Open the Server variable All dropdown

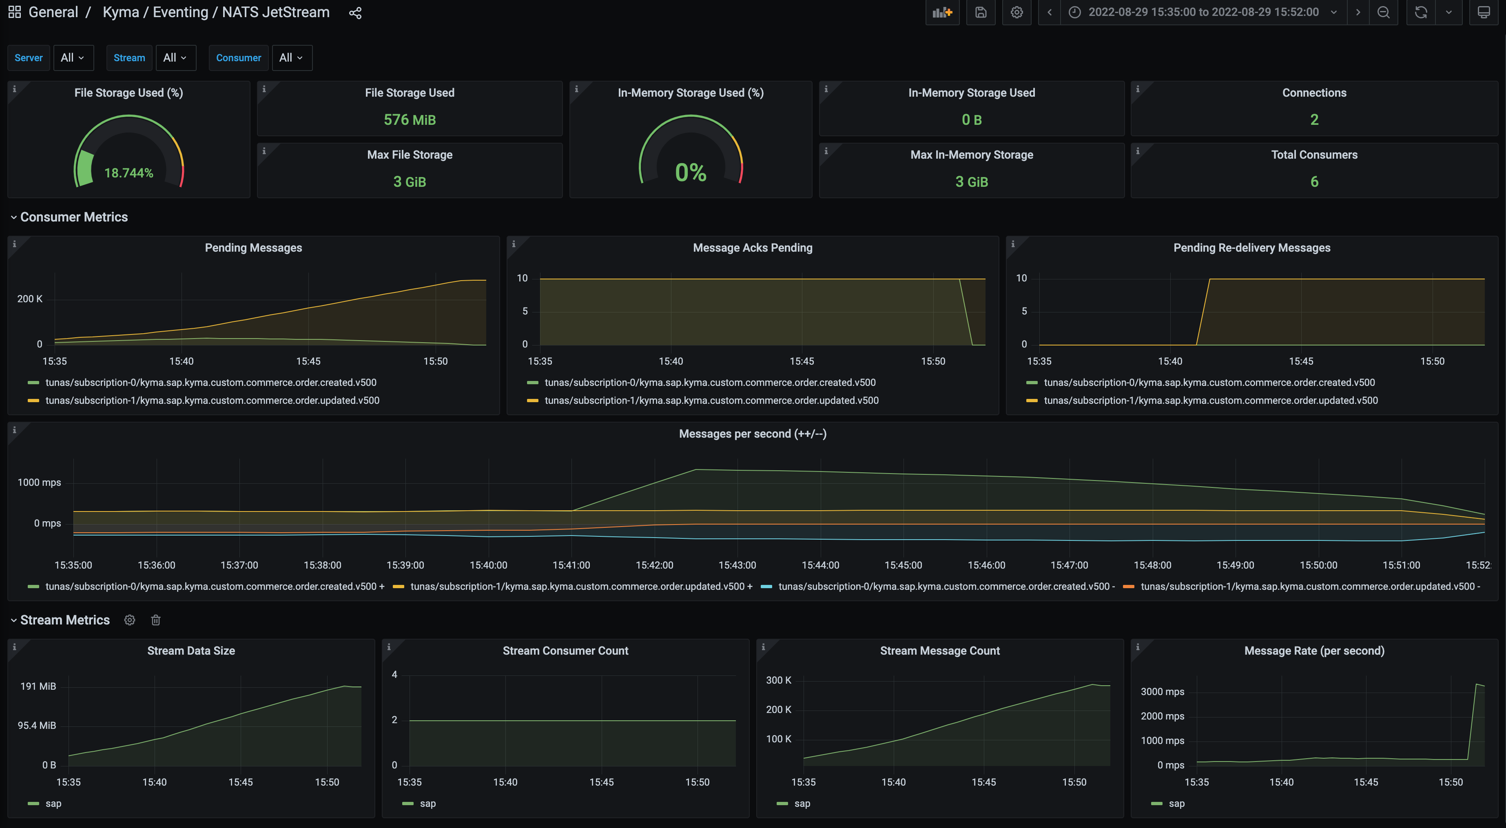click(x=73, y=58)
